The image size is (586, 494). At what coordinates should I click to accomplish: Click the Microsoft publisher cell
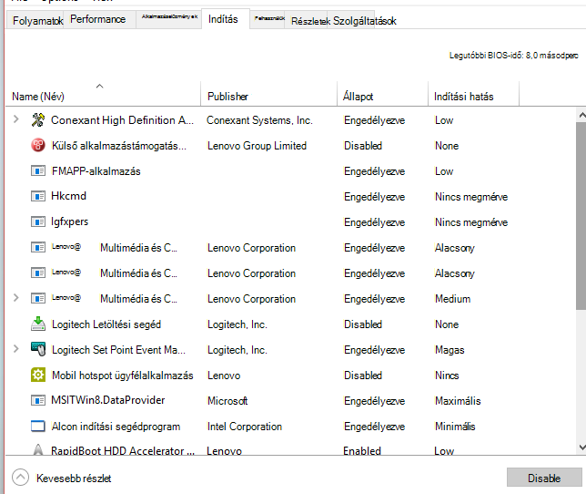(x=227, y=401)
